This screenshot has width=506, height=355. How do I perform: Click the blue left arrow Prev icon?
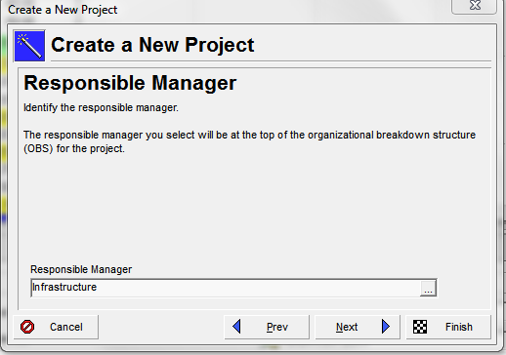236,327
